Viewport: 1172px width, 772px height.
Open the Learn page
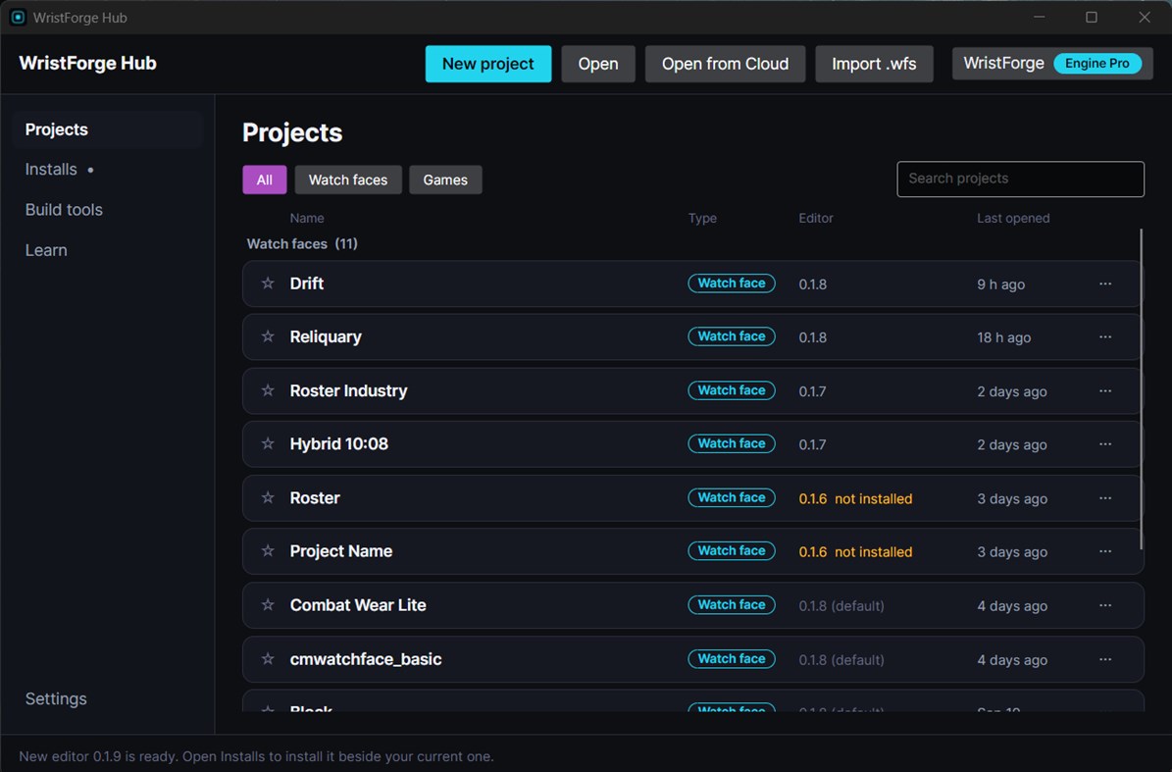[107, 250]
